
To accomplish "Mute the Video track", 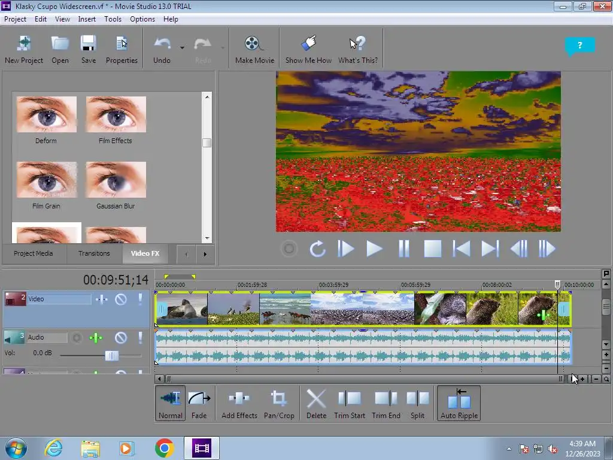I will click(x=121, y=299).
